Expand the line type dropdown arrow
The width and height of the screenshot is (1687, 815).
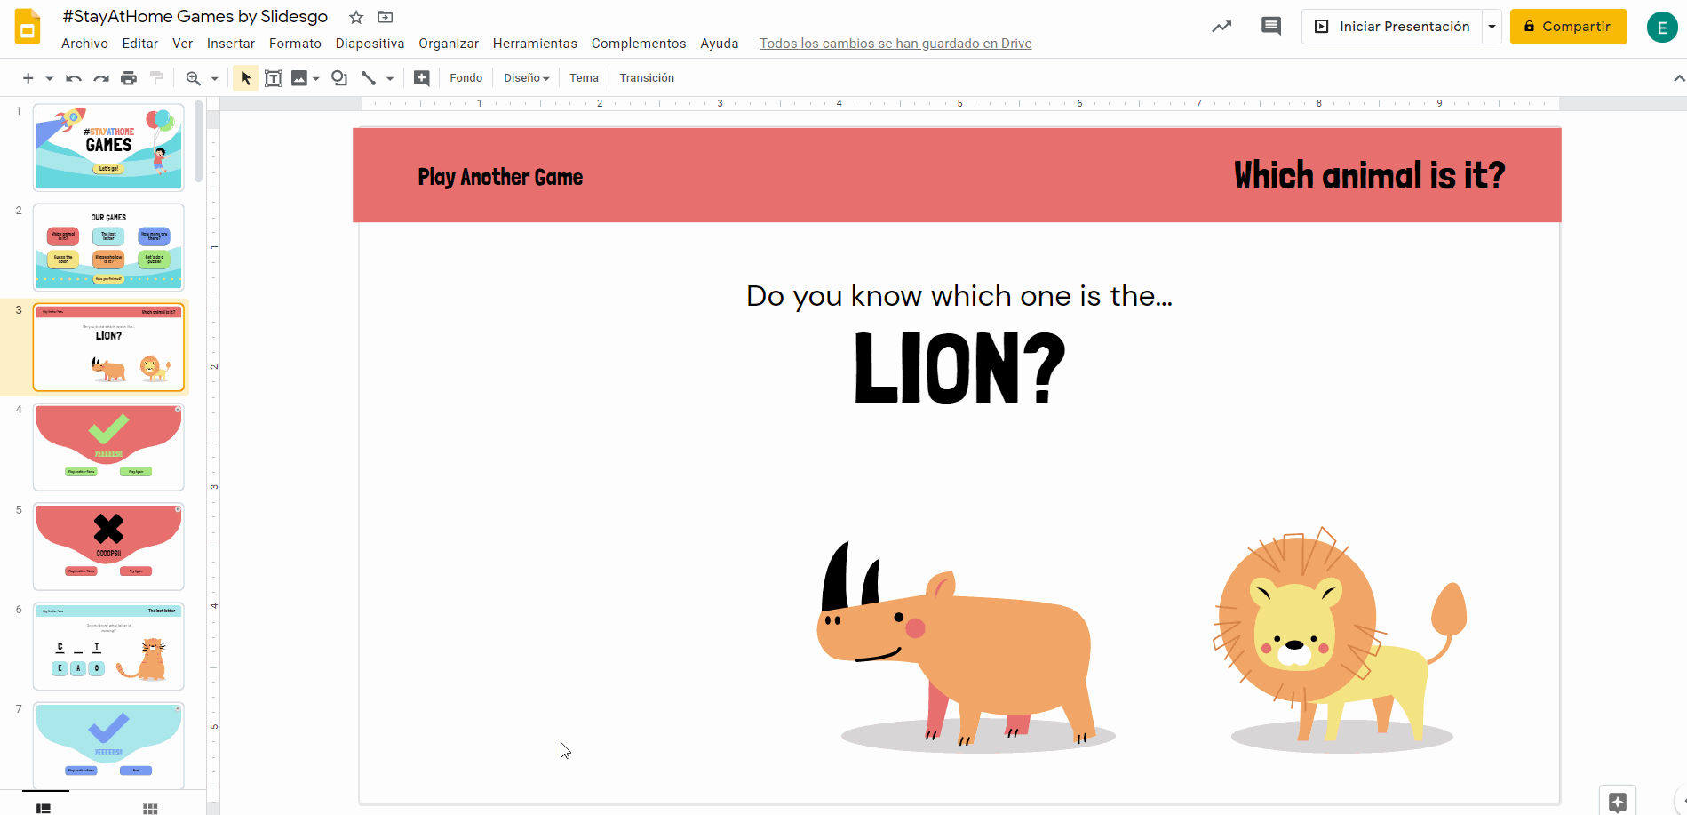click(390, 78)
